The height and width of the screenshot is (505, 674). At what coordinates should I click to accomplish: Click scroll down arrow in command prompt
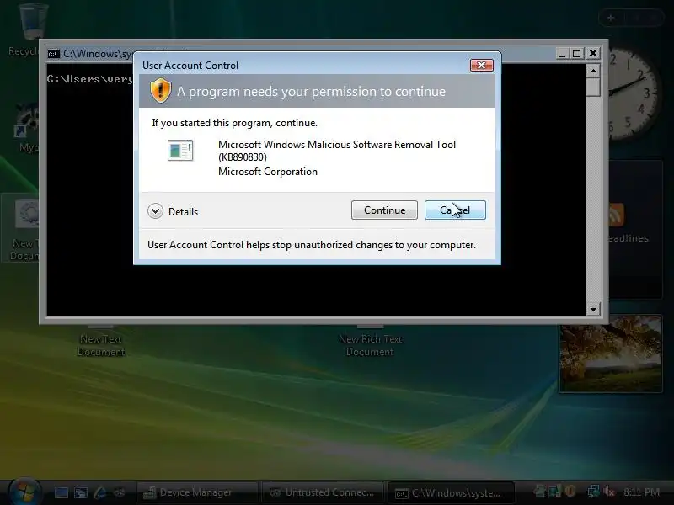pos(593,309)
